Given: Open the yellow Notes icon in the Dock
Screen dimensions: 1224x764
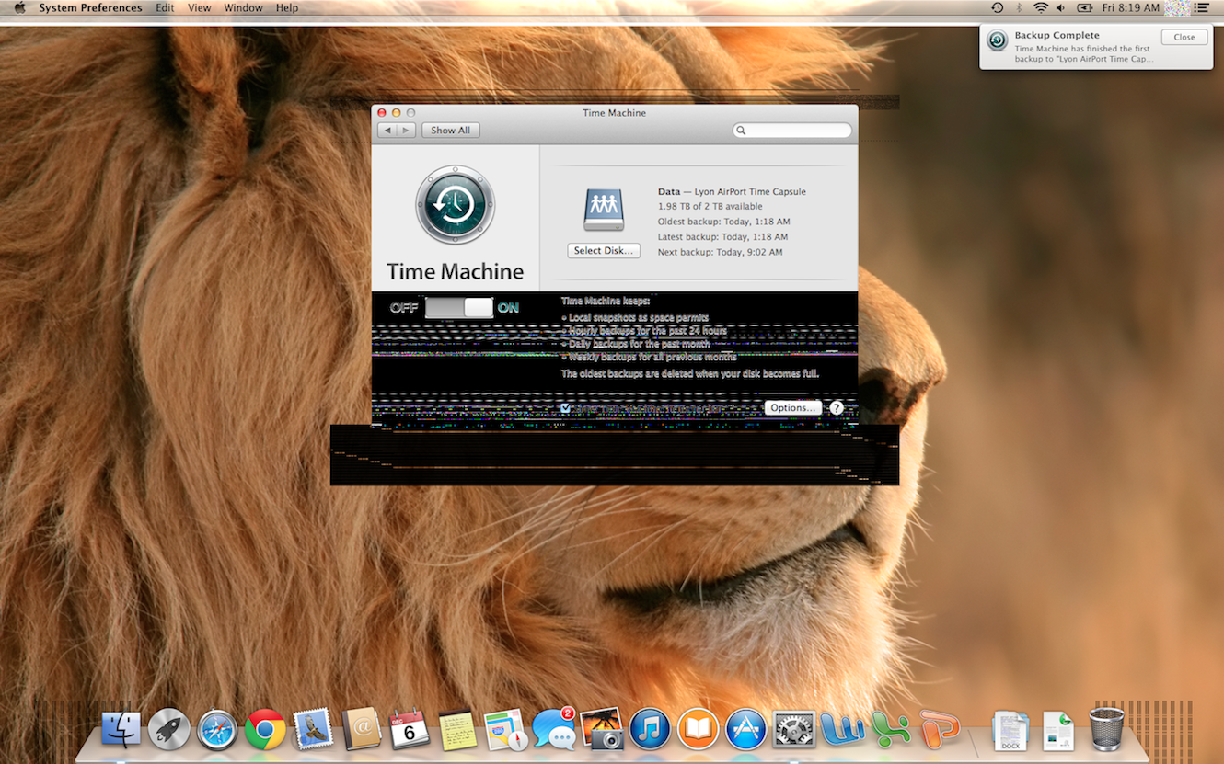Looking at the screenshot, I should 457,729.
